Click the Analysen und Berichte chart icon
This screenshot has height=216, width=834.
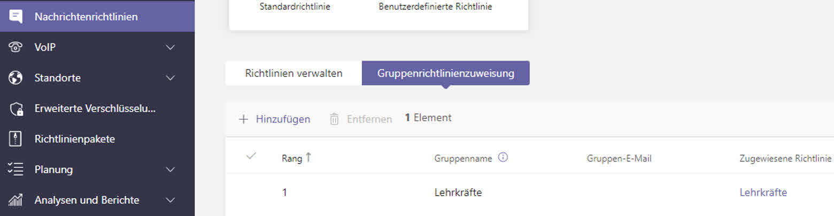(16, 200)
